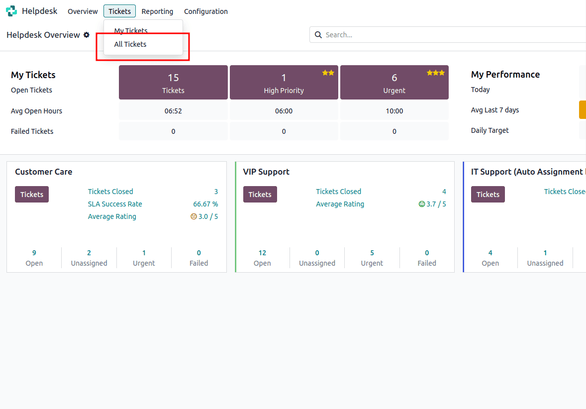Click the three-star icon on the Urgent card
586x409 pixels.
tap(436, 72)
